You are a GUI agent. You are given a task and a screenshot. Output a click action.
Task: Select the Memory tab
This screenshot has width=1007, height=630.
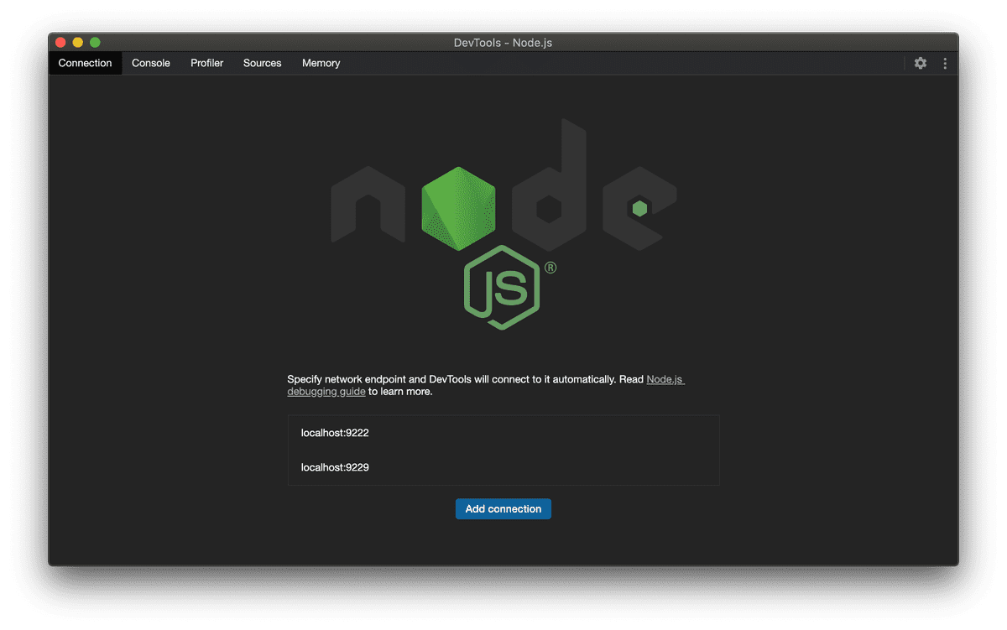click(321, 63)
